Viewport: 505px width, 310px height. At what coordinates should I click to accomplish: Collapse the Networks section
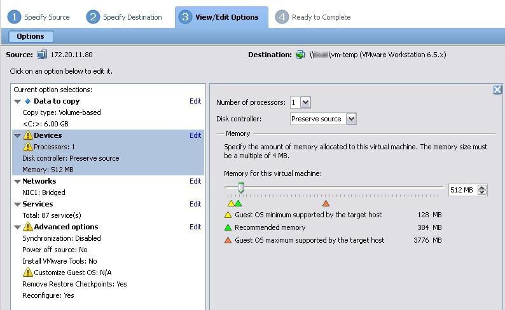[x=17, y=182]
